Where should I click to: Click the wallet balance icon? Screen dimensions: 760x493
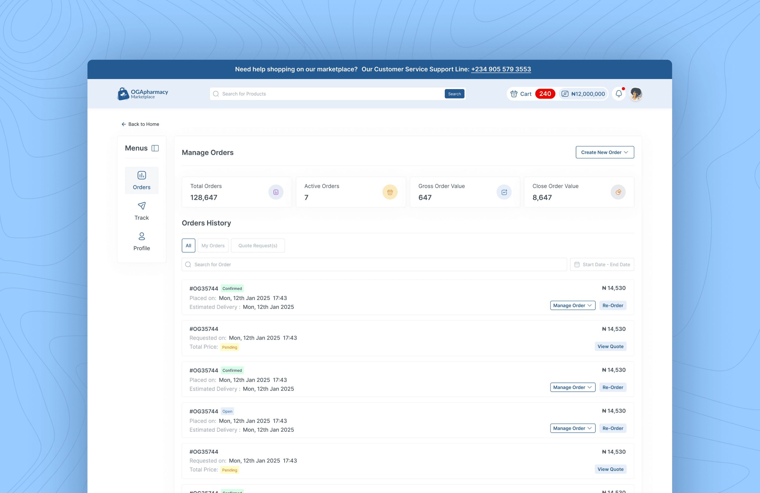point(565,94)
